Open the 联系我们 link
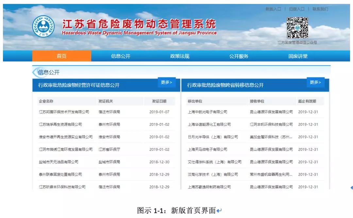 (x=320, y=9)
